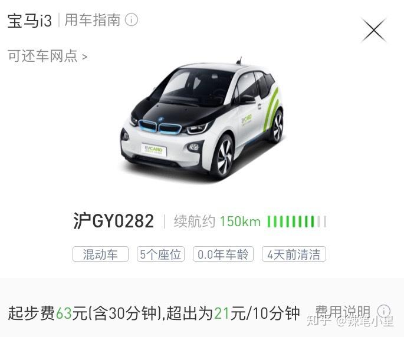Tap the EVCARD front license plate
Screen dimensions: 404x337
pyautogui.click(x=154, y=149)
